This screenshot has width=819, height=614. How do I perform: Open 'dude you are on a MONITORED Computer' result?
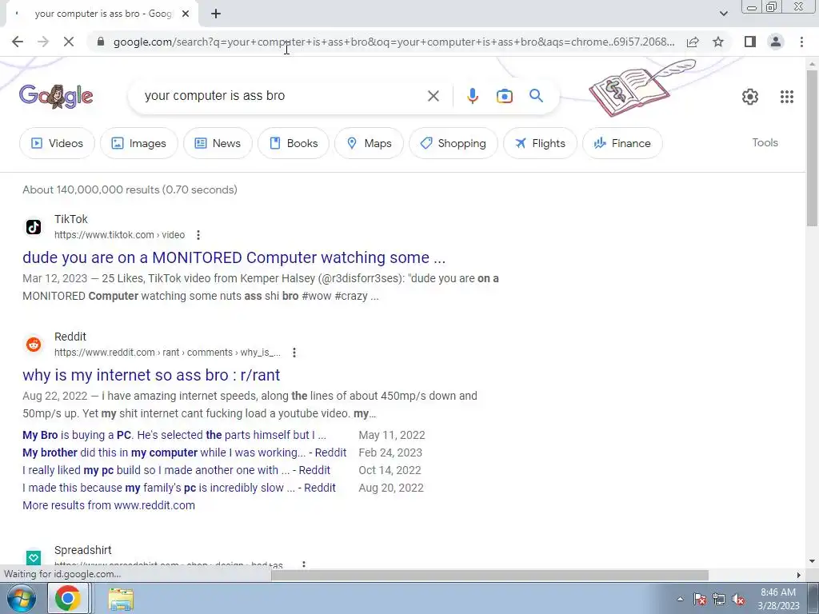234,257
